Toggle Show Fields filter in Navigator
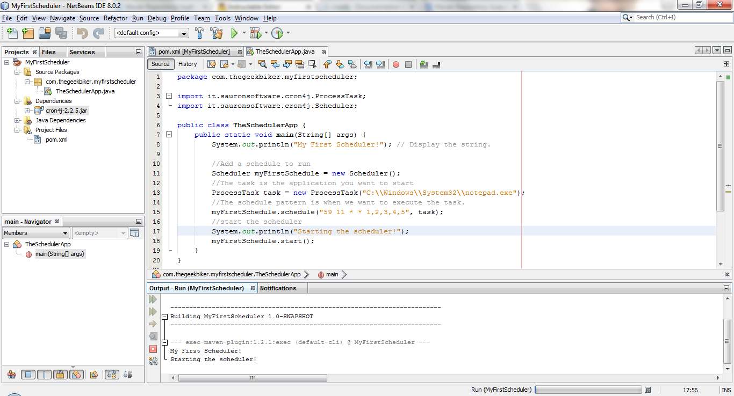The height and width of the screenshot is (396, 734). (x=28, y=375)
